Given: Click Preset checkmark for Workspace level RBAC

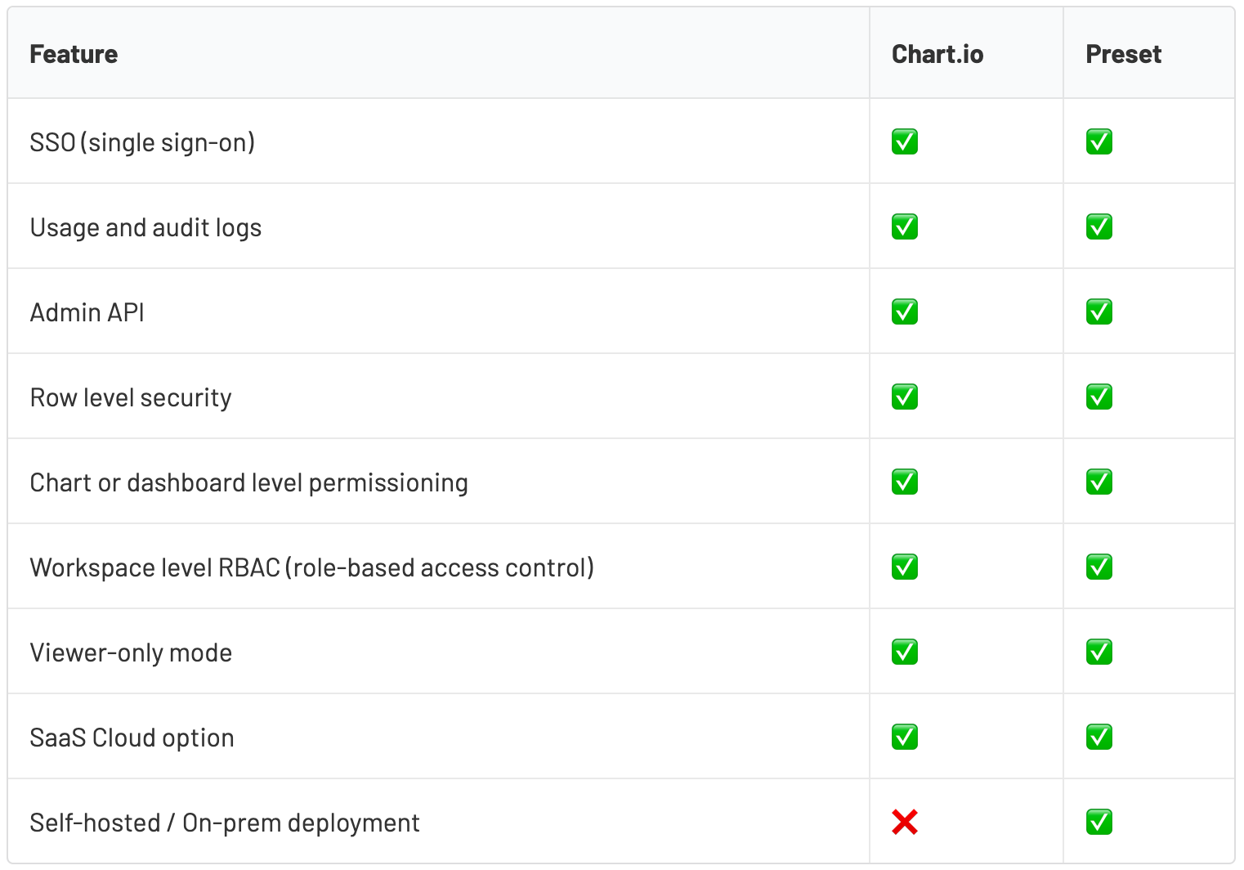Looking at the screenshot, I should click(x=1099, y=567).
